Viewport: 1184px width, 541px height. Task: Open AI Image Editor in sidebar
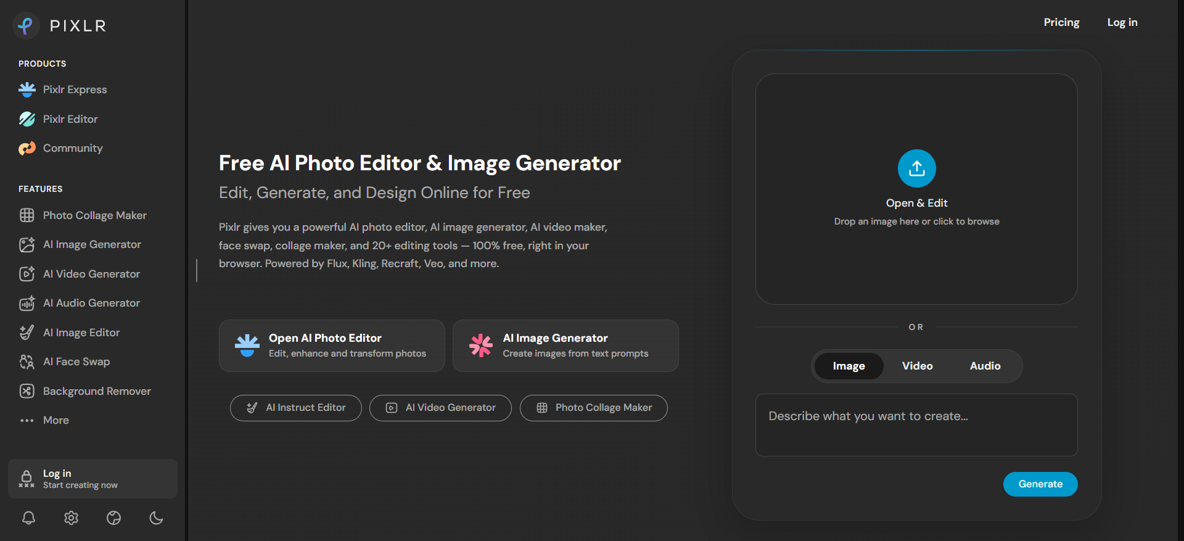pos(69,332)
